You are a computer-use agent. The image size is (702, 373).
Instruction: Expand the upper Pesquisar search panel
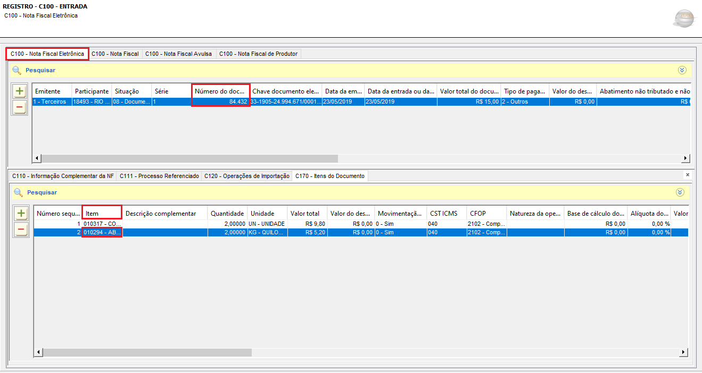(682, 70)
